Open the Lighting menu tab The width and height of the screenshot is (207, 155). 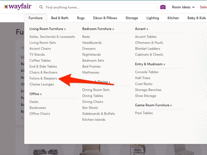coord(153,18)
